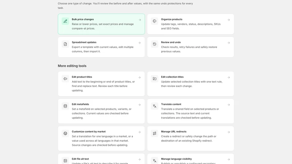This screenshot has height=164, width=292.
Task: Open Organize products via its arrow
Action: click(228, 20)
